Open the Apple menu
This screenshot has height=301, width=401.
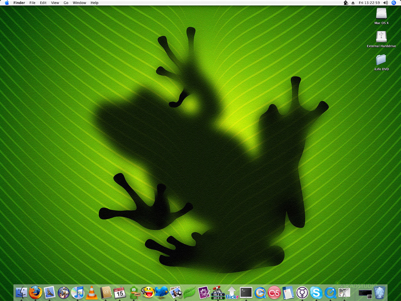[7, 3]
